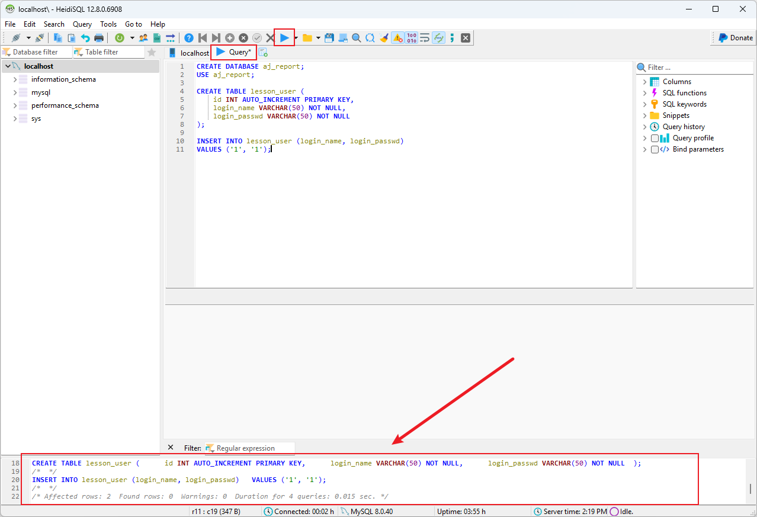This screenshot has height=517, width=757.
Task: Open the User manager icon
Action: (143, 38)
